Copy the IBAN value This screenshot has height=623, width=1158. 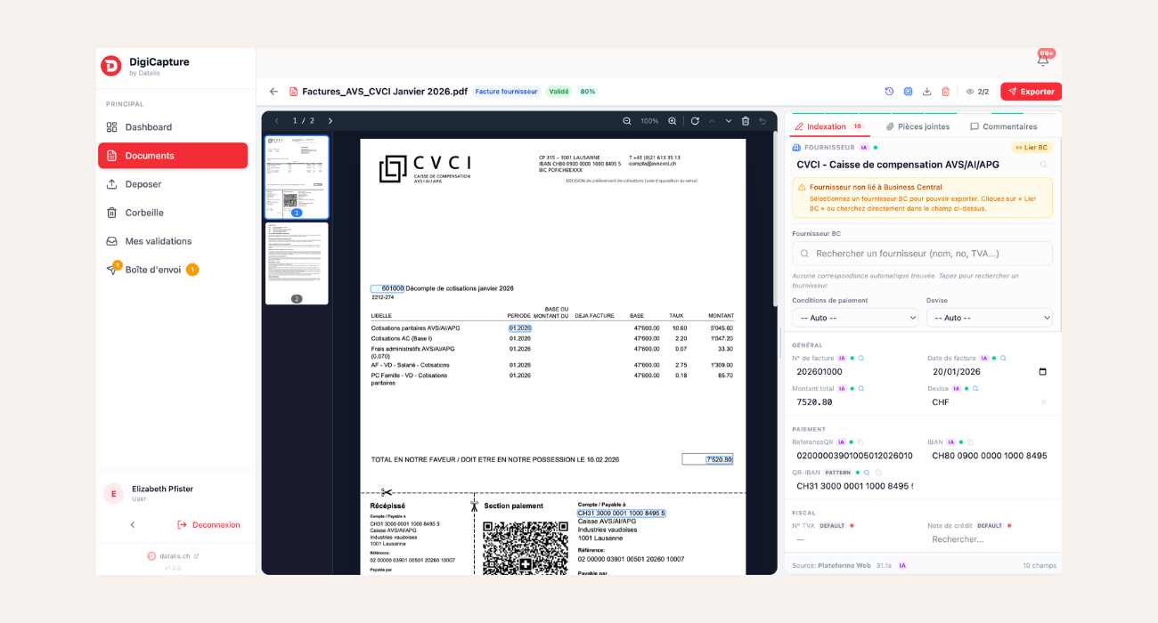(970, 442)
